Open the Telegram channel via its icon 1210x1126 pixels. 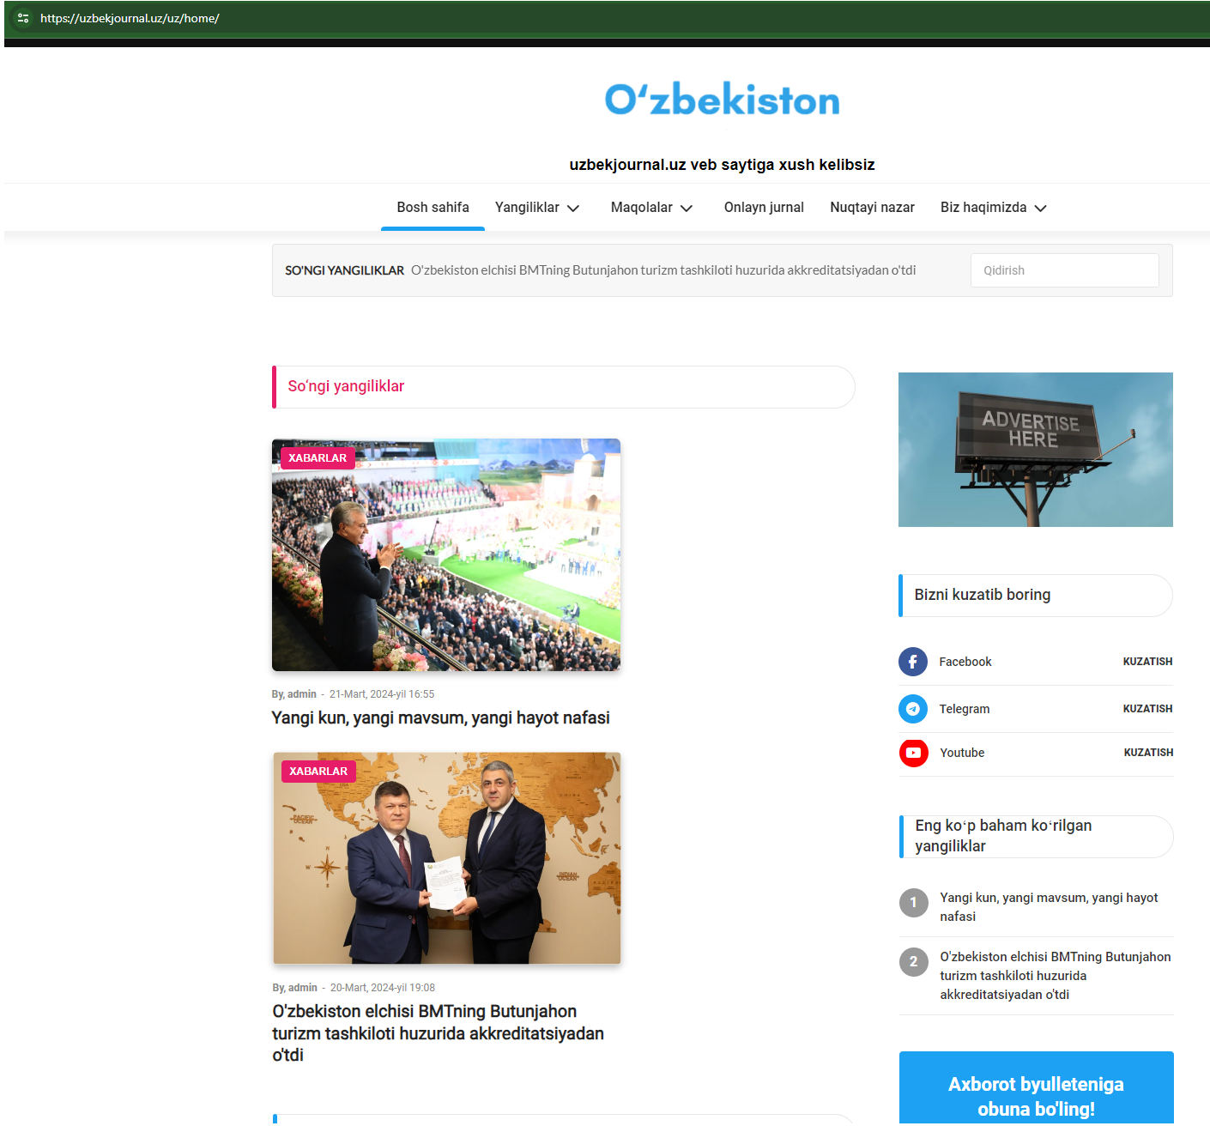[913, 709]
